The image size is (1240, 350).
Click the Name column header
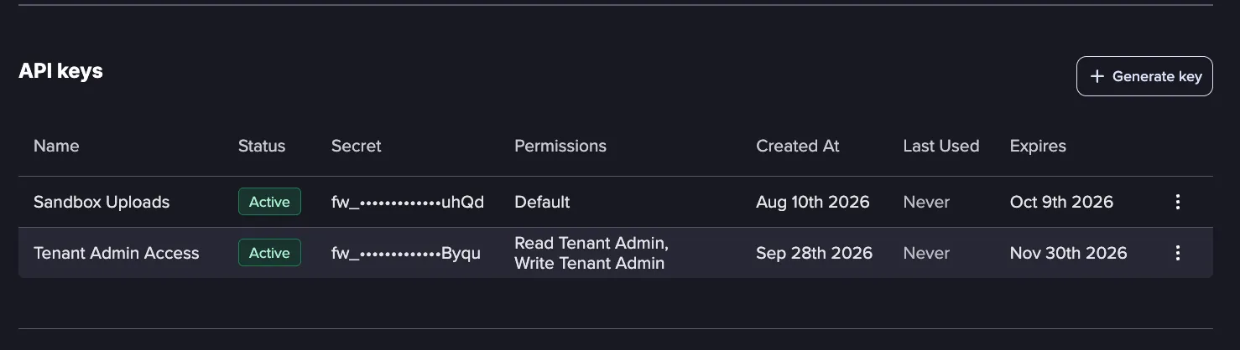56,146
